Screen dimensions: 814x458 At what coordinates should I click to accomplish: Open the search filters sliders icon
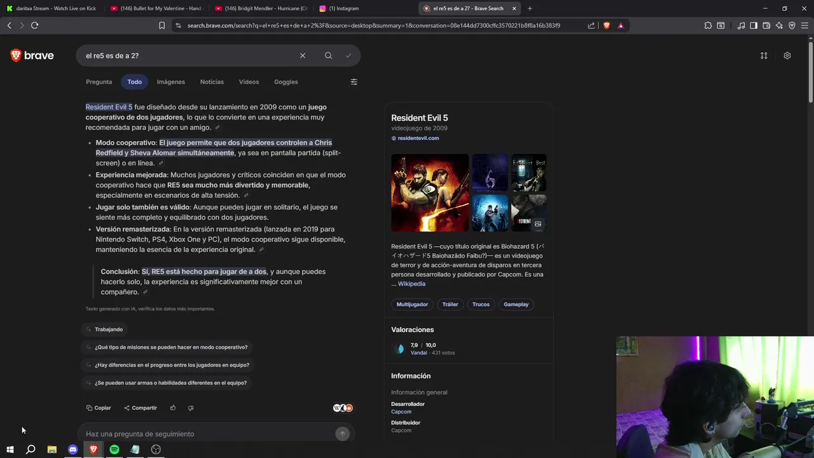354,82
